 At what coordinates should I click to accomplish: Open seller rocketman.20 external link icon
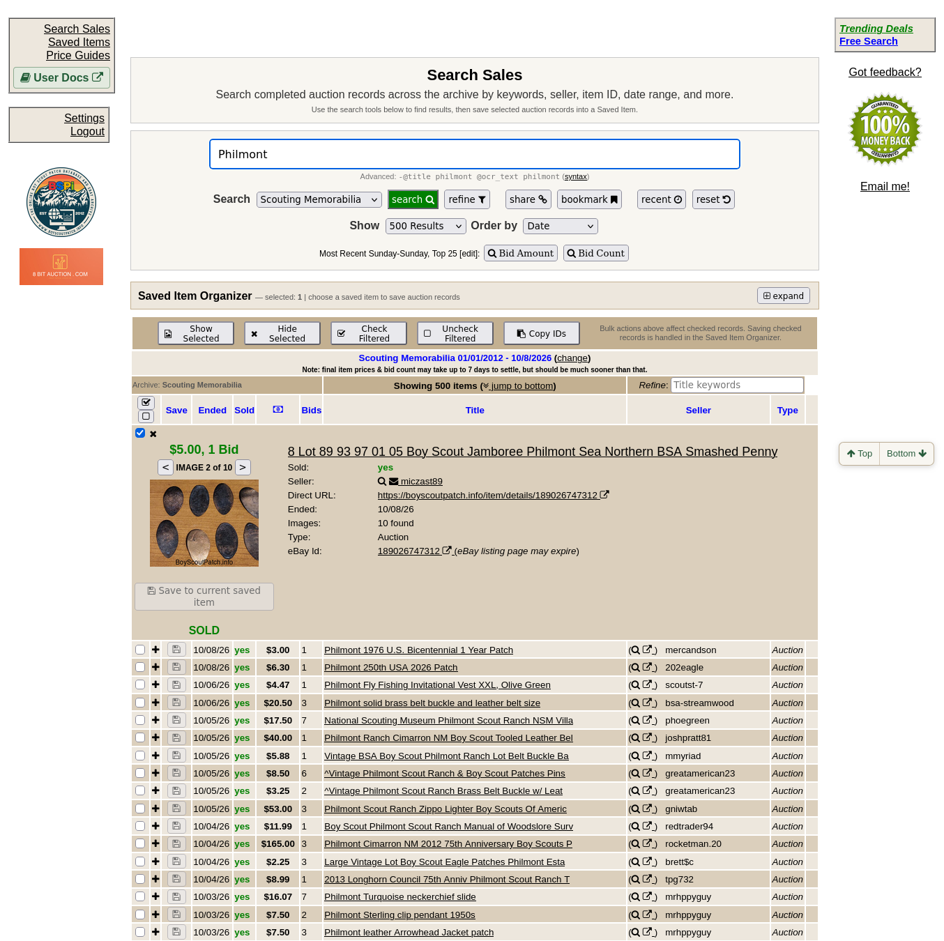pos(647,843)
